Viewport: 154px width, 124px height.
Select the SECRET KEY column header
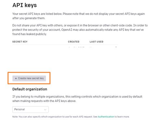point(20,42)
